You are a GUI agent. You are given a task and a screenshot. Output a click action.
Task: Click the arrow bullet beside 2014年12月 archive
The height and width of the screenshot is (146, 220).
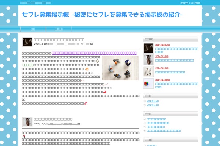click(x=145, y=101)
